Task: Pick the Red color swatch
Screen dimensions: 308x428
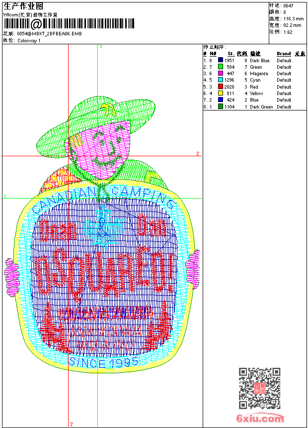Action: click(x=221, y=87)
